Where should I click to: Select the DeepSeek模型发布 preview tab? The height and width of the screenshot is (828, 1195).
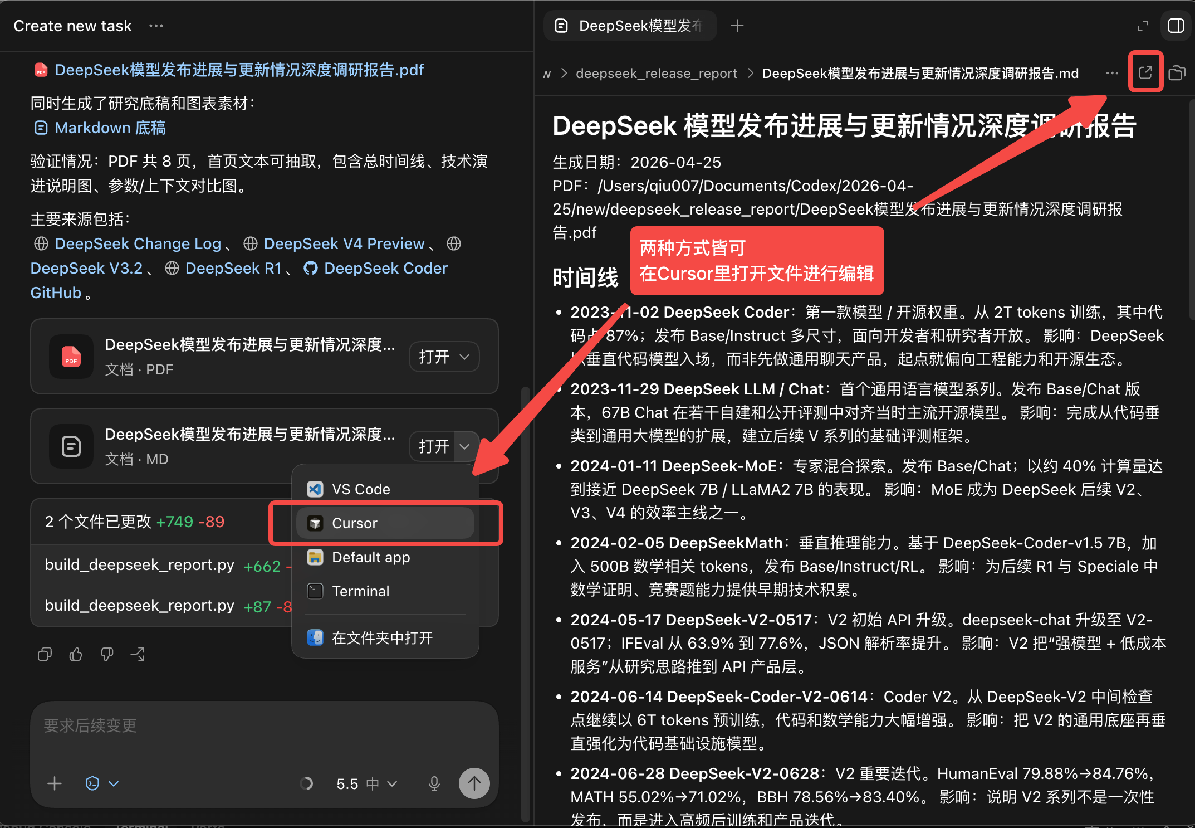(x=630, y=26)
